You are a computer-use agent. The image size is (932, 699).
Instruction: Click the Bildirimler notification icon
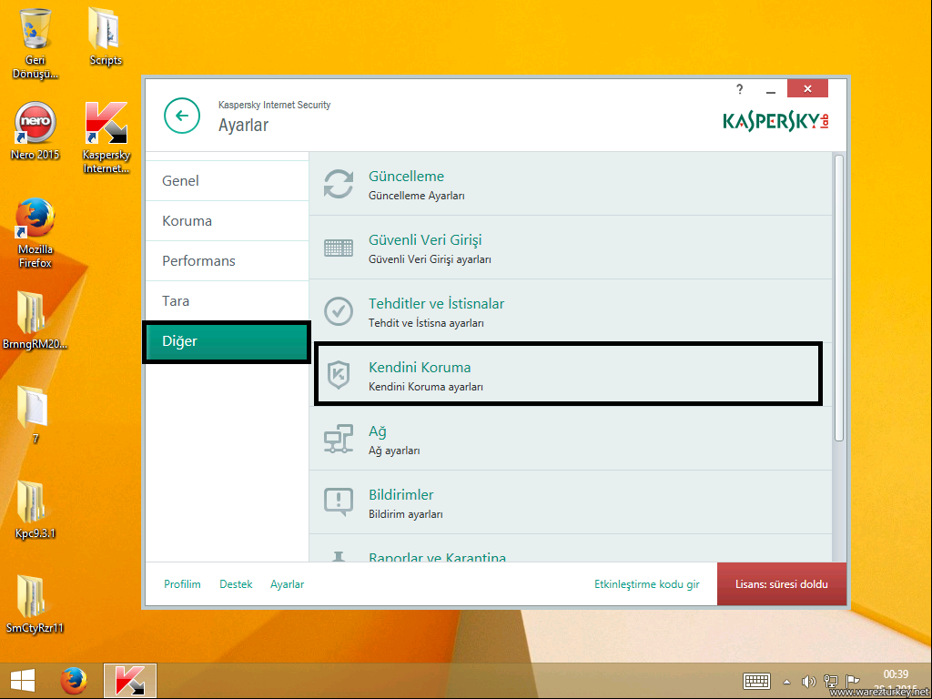pos(339,501)
